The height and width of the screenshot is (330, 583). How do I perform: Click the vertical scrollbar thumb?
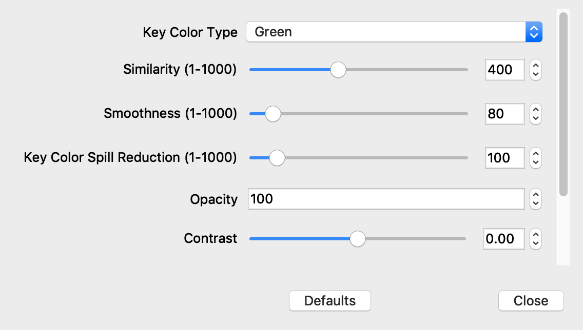click(x=563, y=102)
